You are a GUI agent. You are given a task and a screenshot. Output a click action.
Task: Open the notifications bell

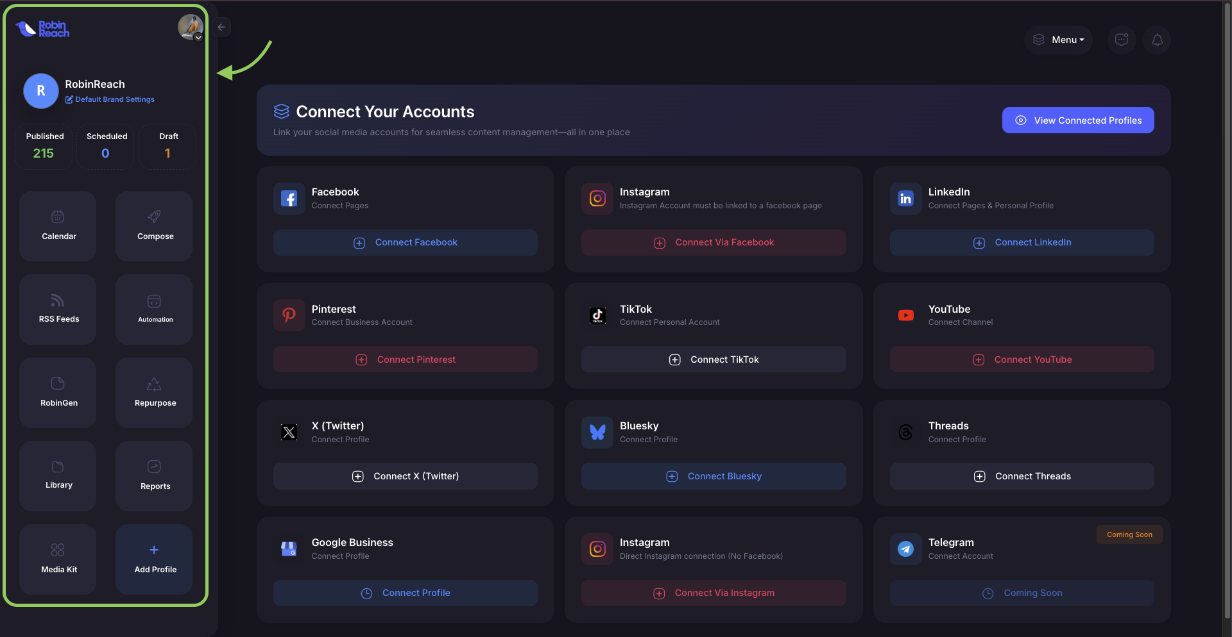[x=1157, y=40]
